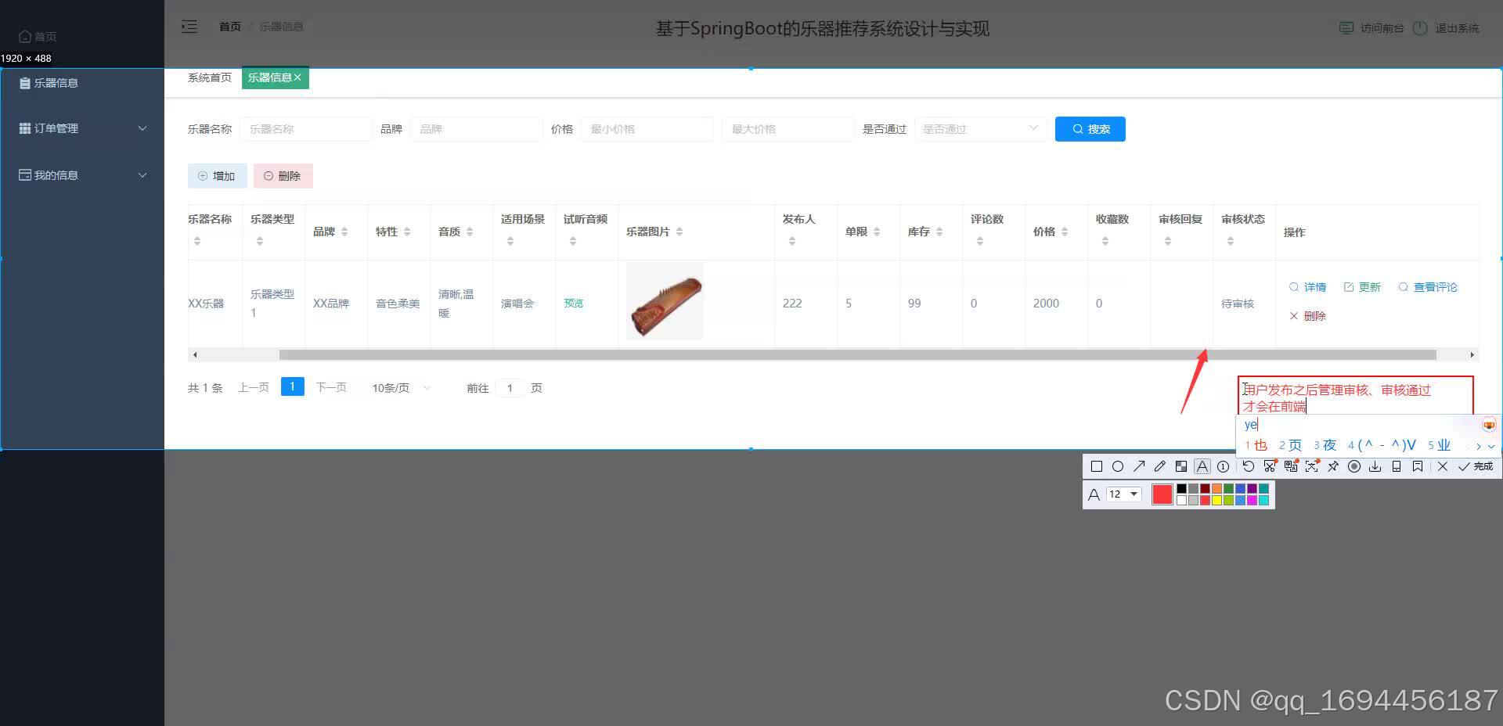This screenshot has width=1503, height=726.
Task: Click the OCR text recognition icon
Action: (1312, 466)
